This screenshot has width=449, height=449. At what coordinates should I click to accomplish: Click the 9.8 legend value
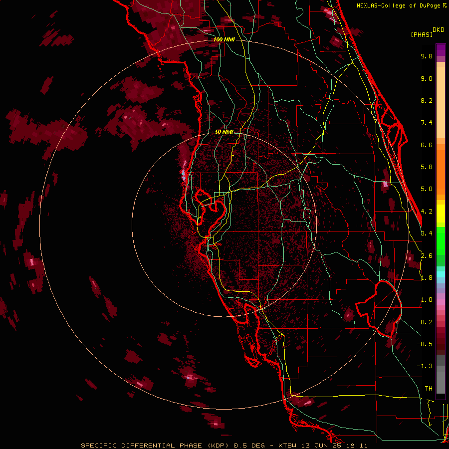click(x=427, y=56)
